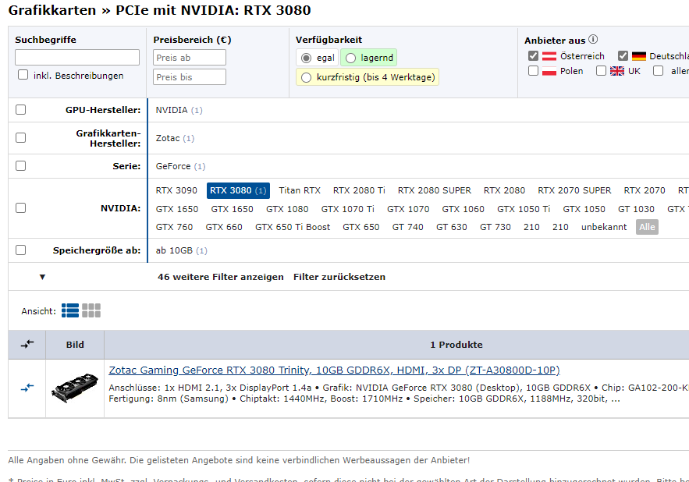
Task: Select egal availability radio button
Action: pyautogui.click(x=307, y=58)
